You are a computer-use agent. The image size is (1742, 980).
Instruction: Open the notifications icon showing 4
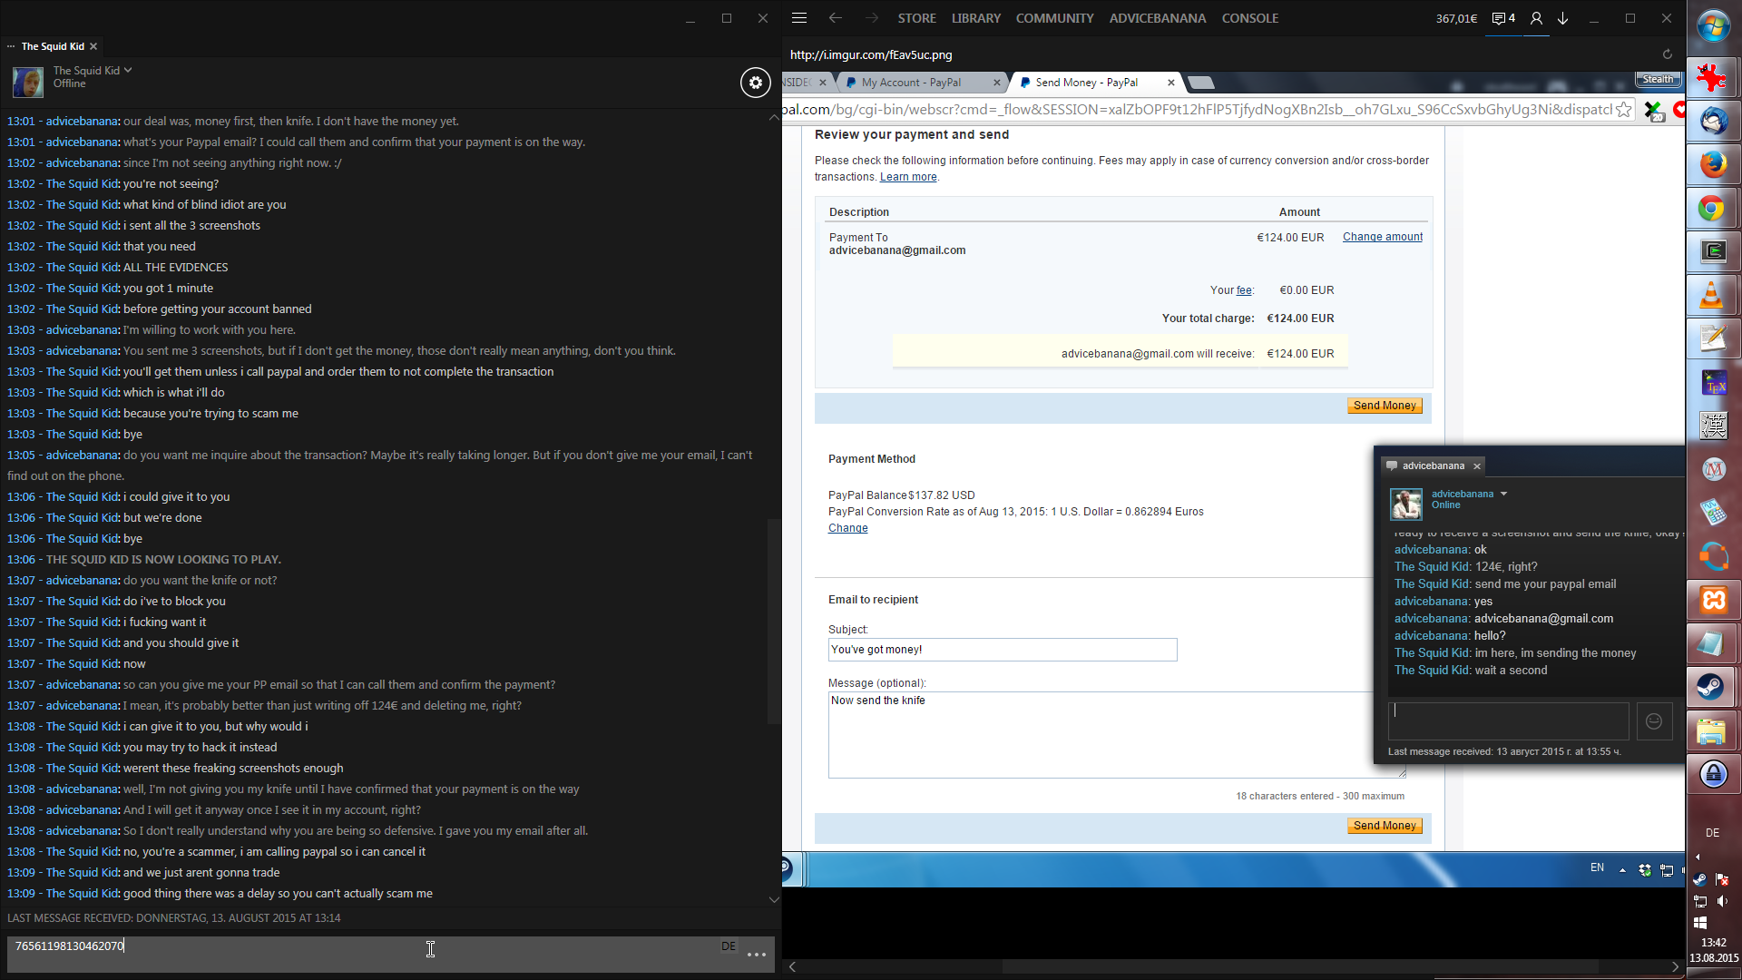tap(1503, 18)
